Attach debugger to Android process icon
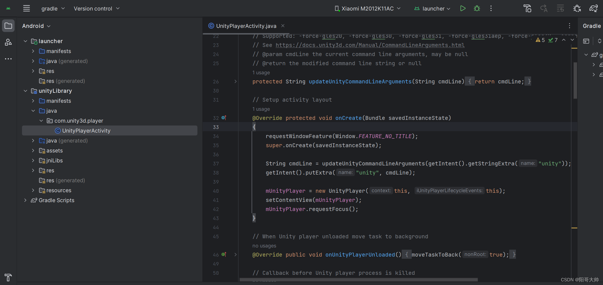Screen dimensions: 603x285 pos(577,9)
